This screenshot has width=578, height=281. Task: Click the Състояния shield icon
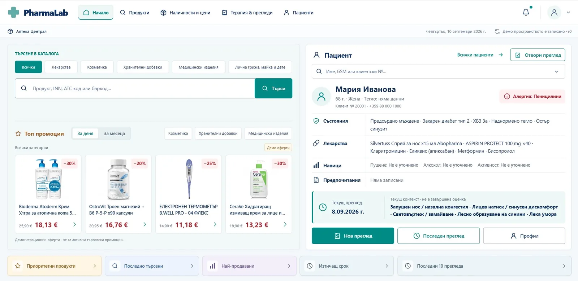(x=316, y=121)
